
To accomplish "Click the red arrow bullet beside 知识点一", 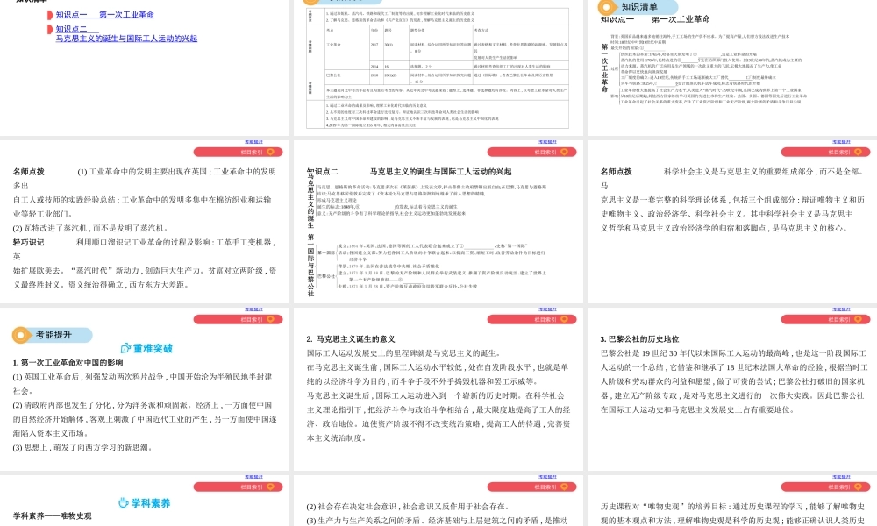I will pos(50,15).
